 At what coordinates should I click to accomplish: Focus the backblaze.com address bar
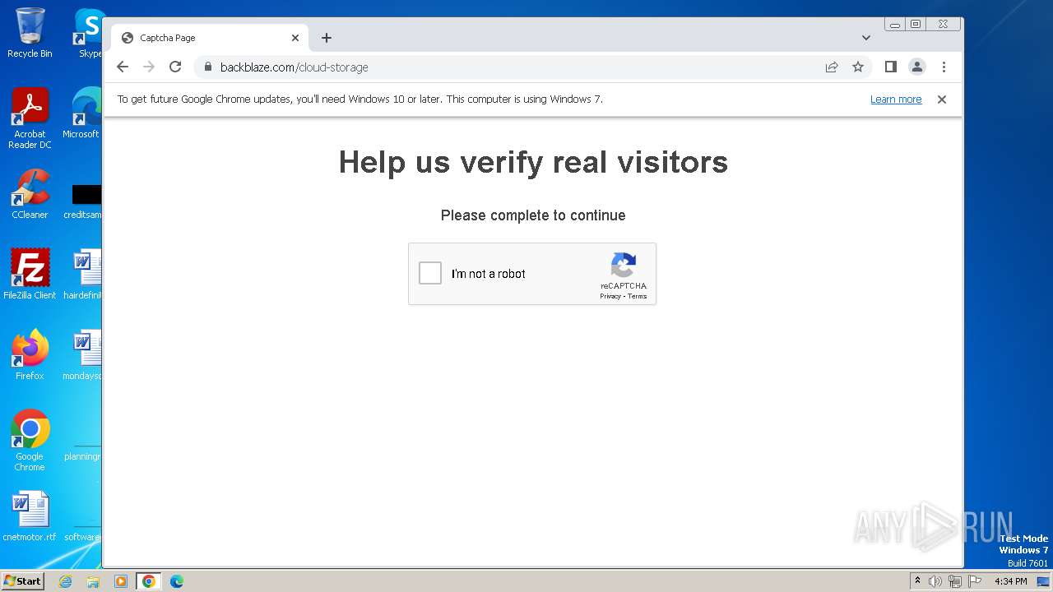(x=510, y=67)
